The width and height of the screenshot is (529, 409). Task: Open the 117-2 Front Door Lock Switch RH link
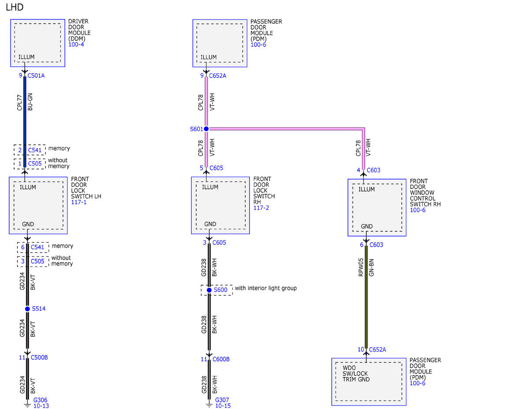(x=261, y=208)
